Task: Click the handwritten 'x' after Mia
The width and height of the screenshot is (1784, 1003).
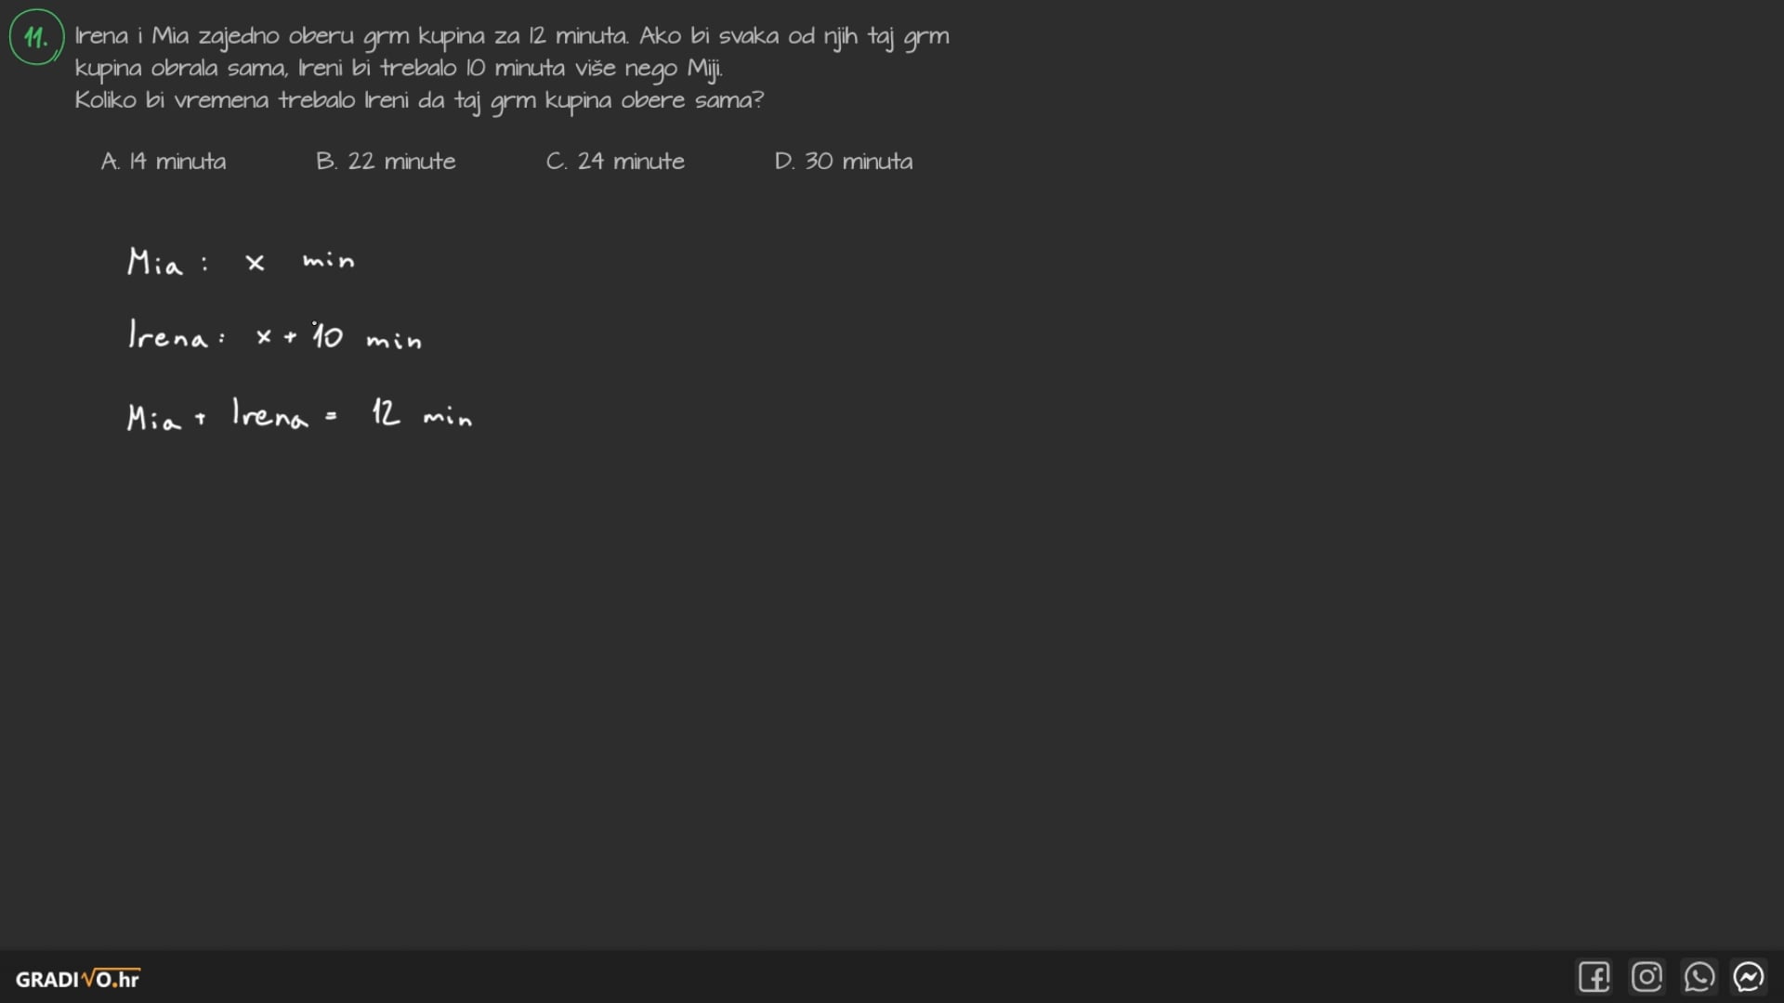Action: click(255, 264)
